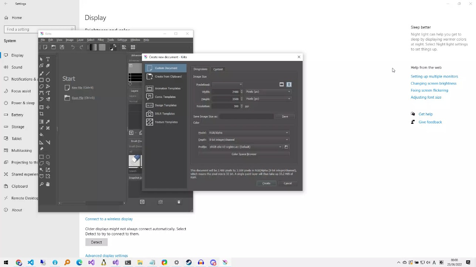This screenshot has width=476, height=267.
Task: Open the Predefined size dropdown
Action: pyautogui.click(x=227, y=85)
